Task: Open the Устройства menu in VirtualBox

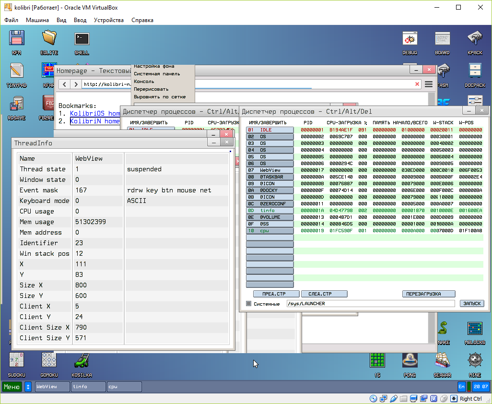Action: click(x=108, y=20)
